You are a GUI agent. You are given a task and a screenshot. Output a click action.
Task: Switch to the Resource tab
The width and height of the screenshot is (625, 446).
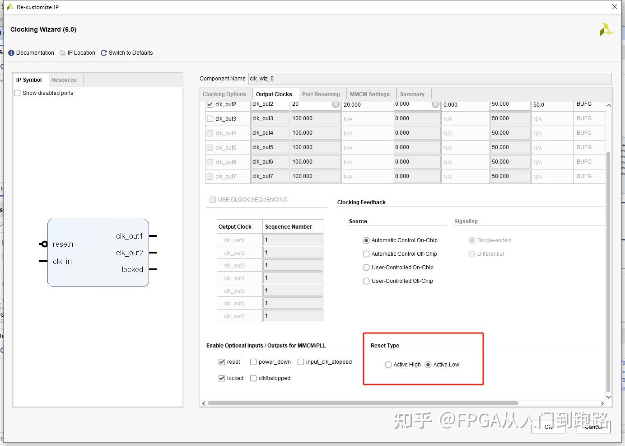pos(64,80)
